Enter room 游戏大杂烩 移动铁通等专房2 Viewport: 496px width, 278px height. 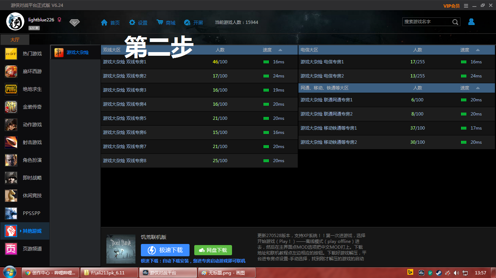[397, 142]
